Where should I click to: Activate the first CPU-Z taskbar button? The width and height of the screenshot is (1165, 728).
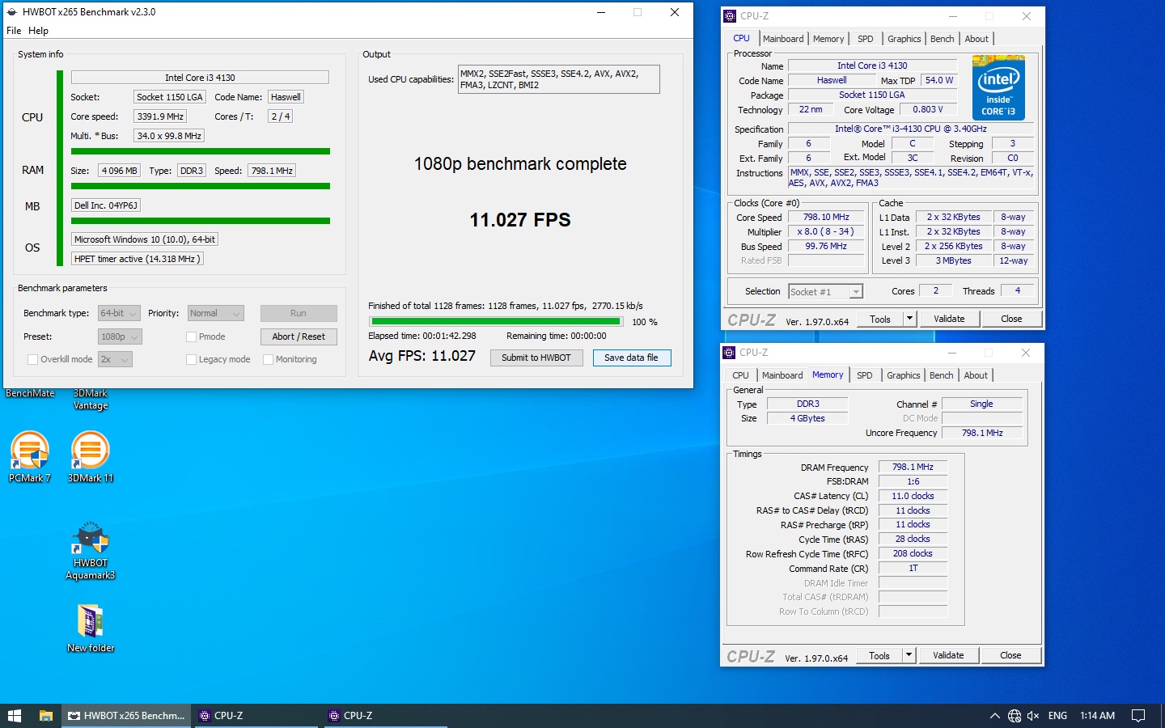click(257, 716)
